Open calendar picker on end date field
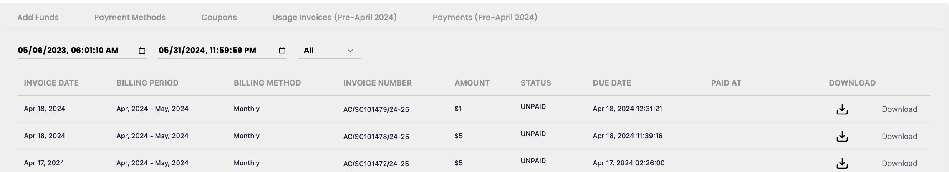 (x=282, y=51)
